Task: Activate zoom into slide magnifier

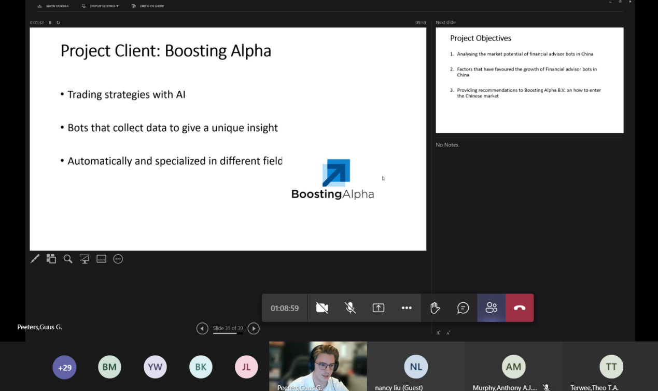Action: click(x=68, y=259)
